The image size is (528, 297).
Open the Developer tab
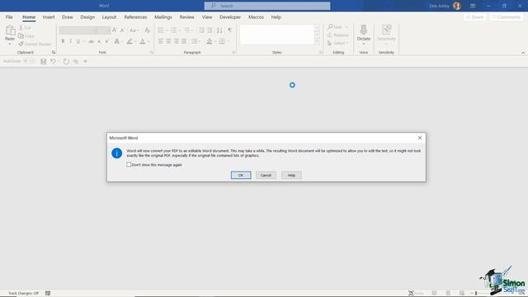230,16
